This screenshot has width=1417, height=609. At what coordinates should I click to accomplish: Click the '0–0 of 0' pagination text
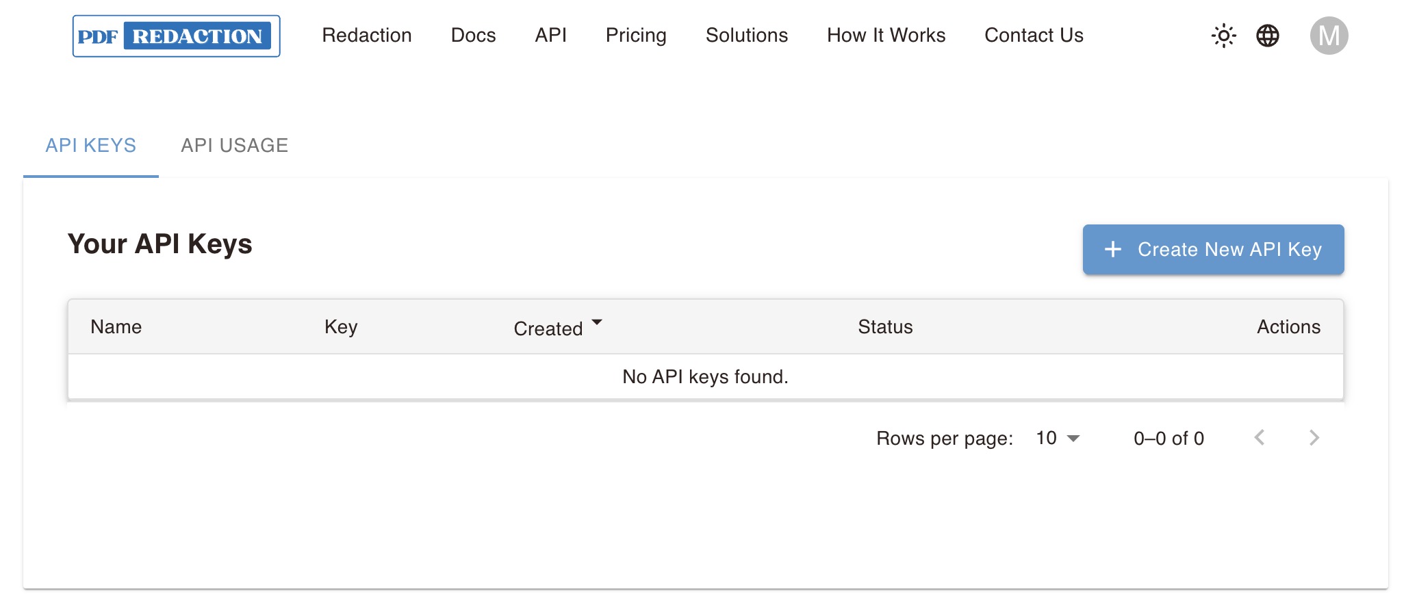click(x=1169, y=439)
